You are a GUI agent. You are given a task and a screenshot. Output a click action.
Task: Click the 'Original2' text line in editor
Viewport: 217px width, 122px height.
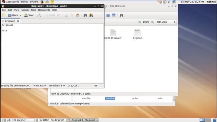7,25
